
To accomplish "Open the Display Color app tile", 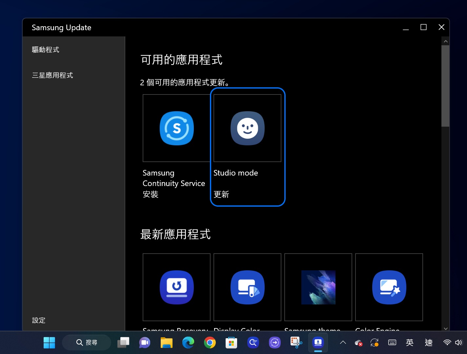I will (247, 287).
